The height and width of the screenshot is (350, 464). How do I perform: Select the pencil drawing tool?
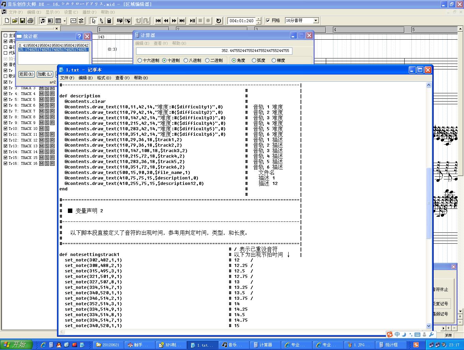pos(101,21)
